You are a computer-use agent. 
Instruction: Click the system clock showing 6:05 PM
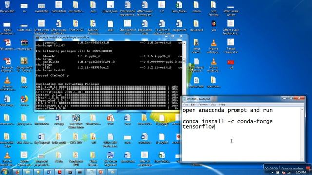click(300, 172)
